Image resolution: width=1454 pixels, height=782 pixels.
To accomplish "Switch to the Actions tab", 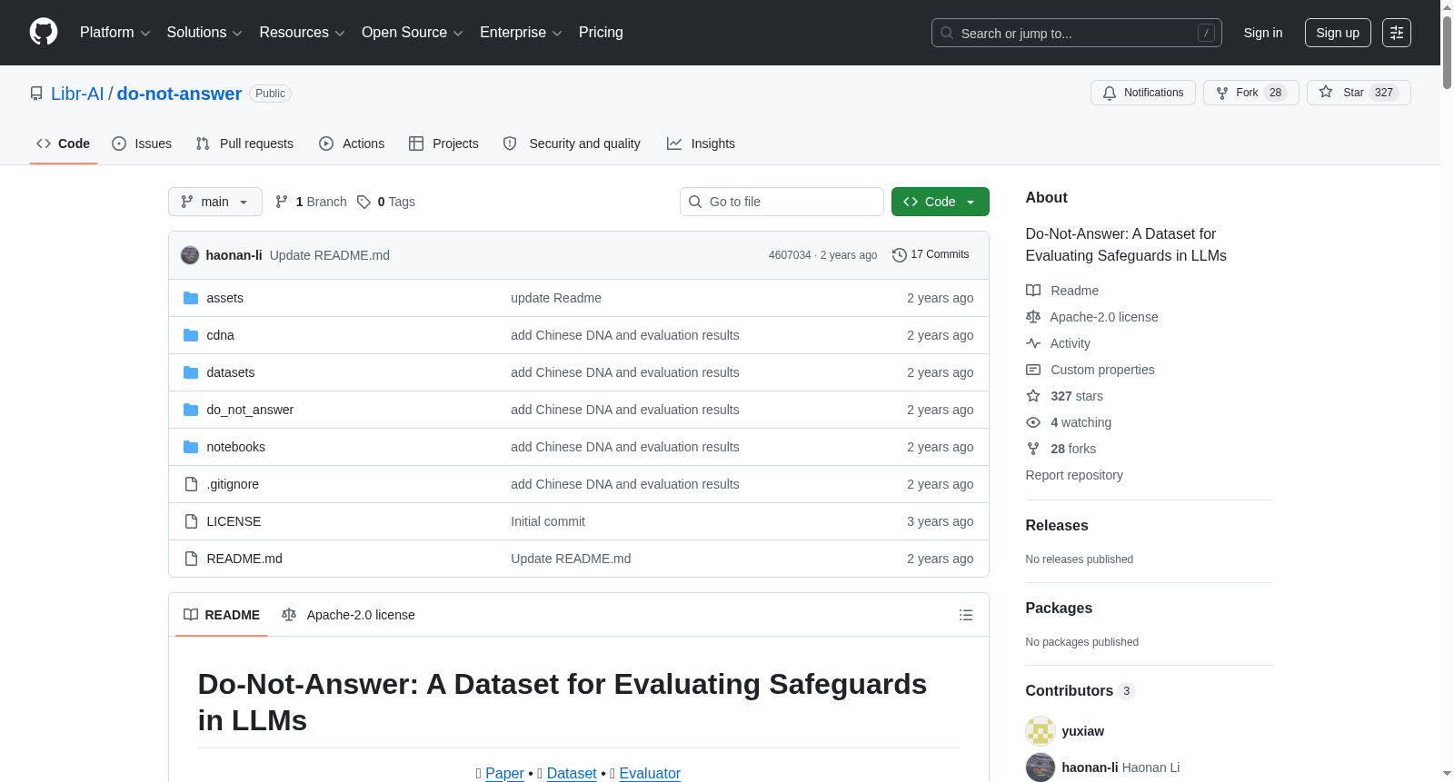I will pos(352,144).
